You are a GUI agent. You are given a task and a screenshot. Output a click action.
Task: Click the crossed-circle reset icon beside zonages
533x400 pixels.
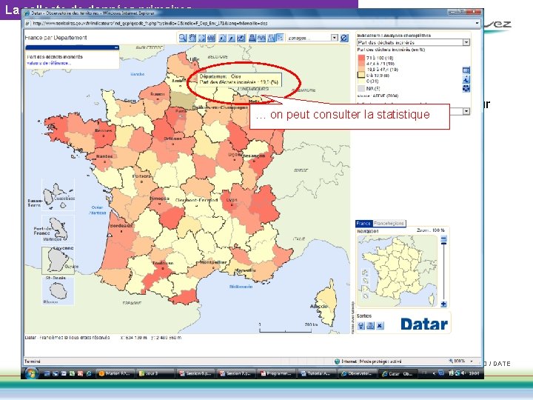[x=344, y=38]
